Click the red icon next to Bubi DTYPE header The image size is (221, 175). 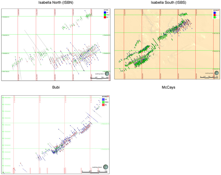tap(108, 96)
